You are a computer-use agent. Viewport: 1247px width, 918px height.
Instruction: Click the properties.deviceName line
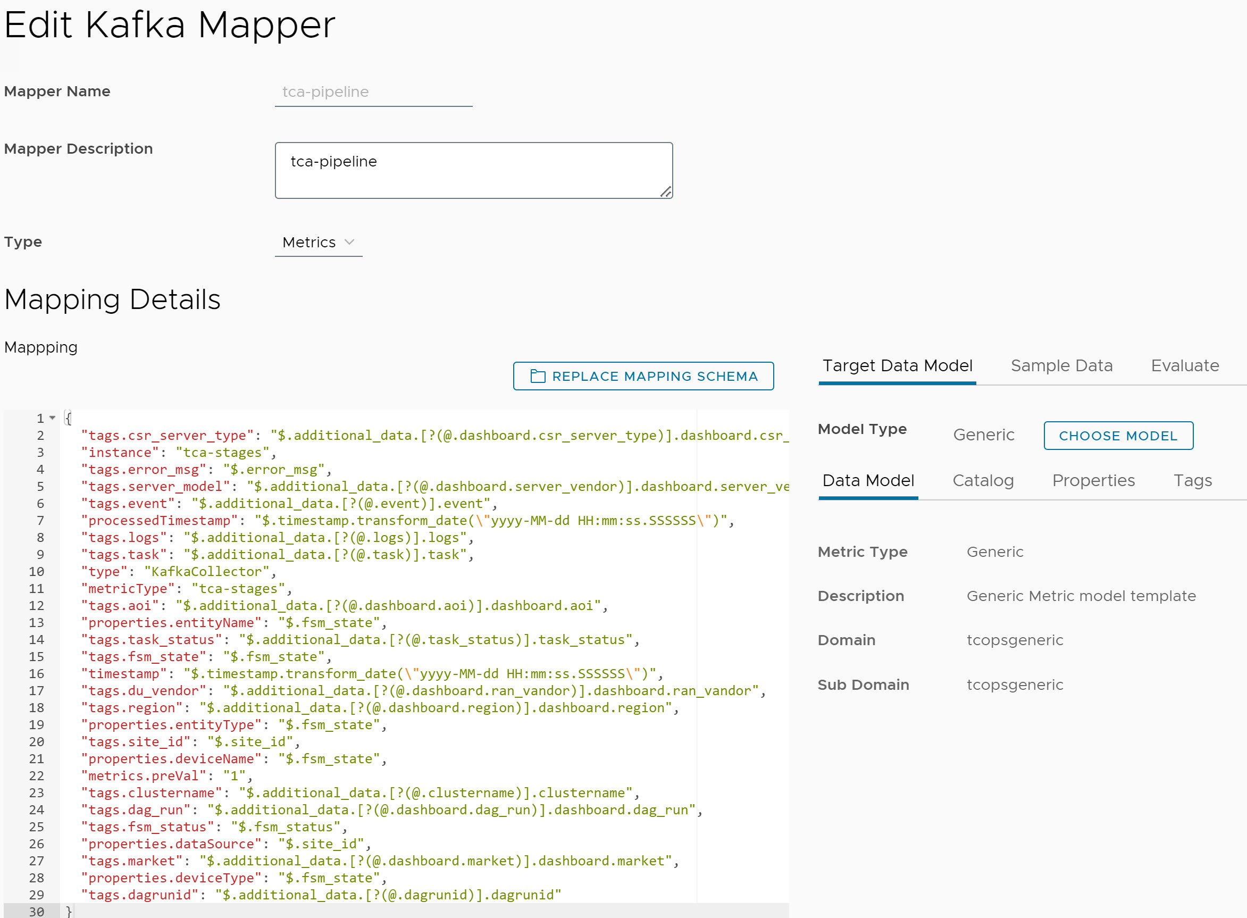[x=234, y=758]
